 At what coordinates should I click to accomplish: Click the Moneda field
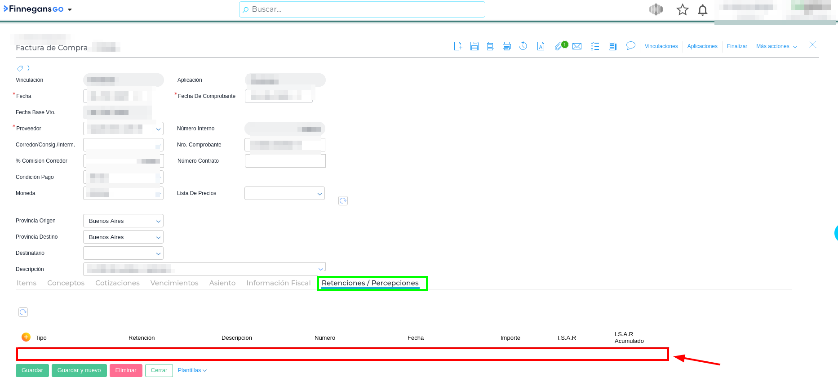click(x=123, y=193)
